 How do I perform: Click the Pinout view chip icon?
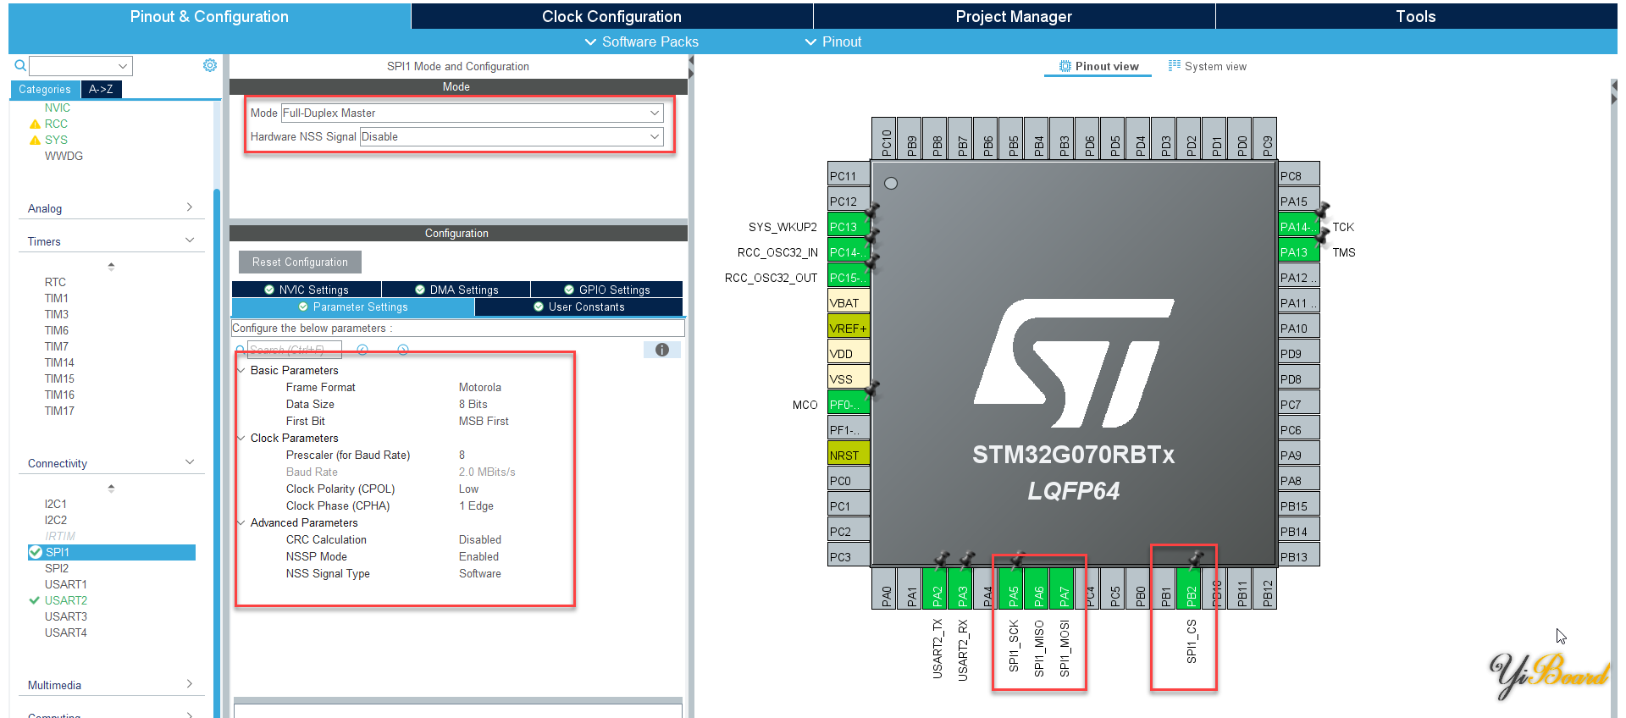[x=1065, y=66]
